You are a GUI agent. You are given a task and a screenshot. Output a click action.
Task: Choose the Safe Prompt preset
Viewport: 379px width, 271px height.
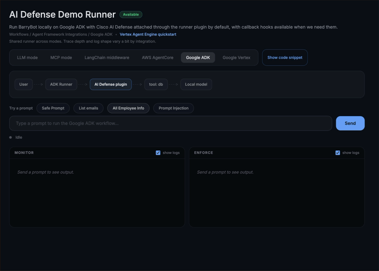[53, 108]
